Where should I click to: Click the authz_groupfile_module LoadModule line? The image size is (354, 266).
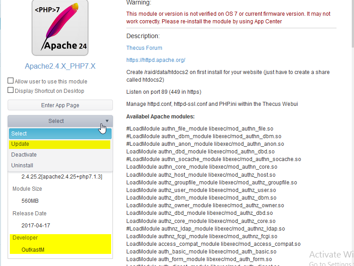(x=212, y=183)
